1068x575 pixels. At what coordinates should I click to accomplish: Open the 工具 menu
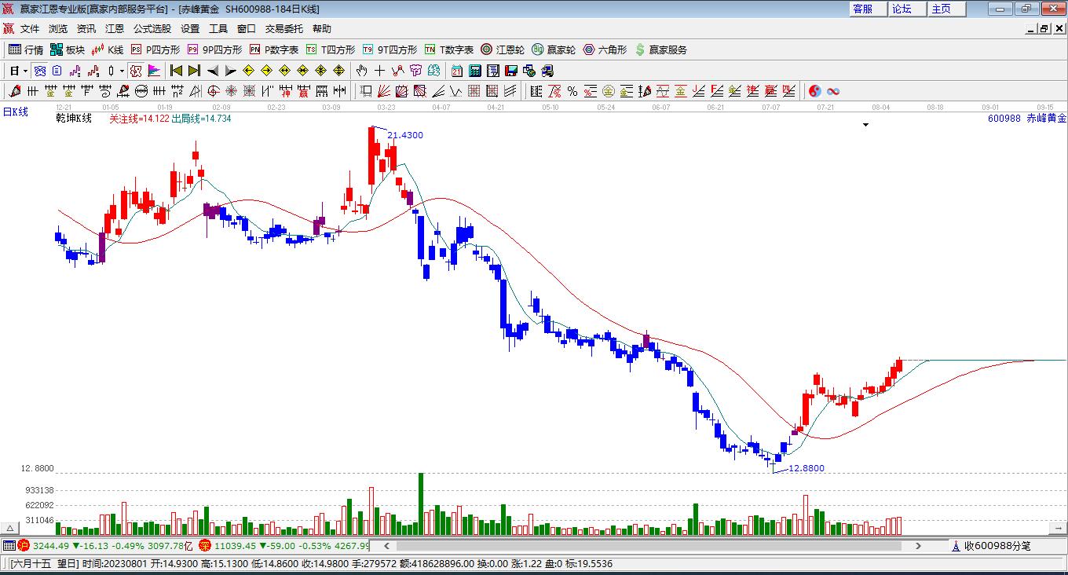[x=218, y=29]
